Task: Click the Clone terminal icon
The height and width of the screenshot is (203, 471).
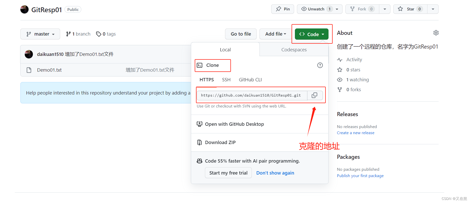Action: tap(200, 65)
